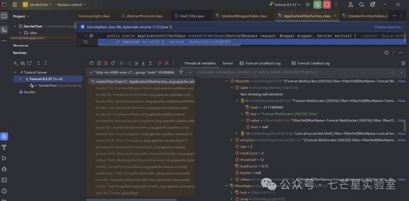The image size is (409, 201).
Task: Open the Code With Me add-user icon
Action: [x=351, y=5]
